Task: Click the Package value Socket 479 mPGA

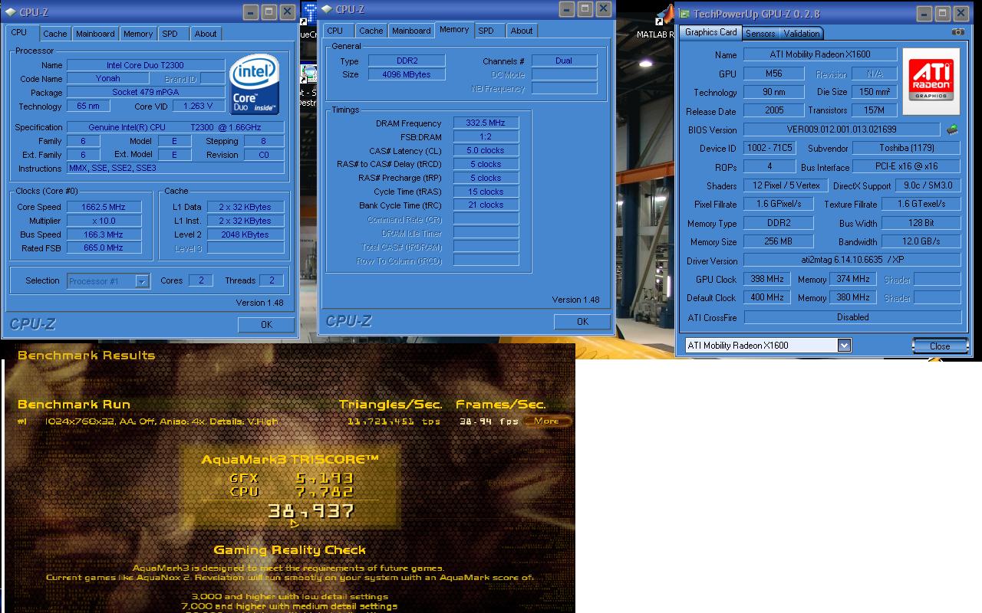Action: click(x=145, y=92)
